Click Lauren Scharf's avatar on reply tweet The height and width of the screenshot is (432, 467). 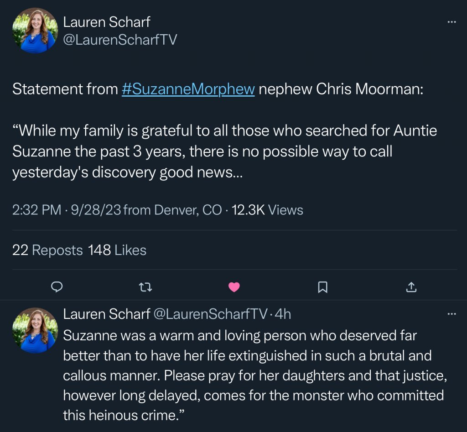tap(35, 330)
